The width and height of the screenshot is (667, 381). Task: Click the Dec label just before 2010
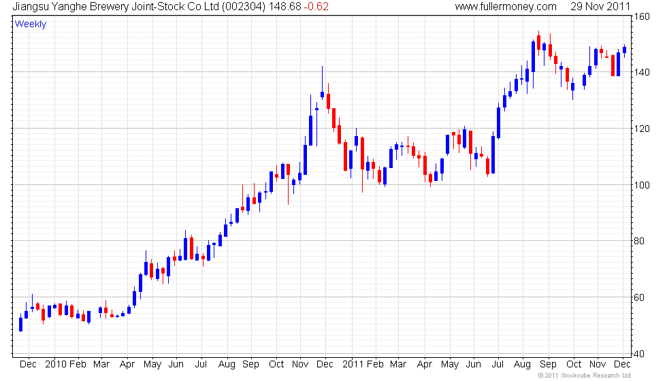coord(28,365)
